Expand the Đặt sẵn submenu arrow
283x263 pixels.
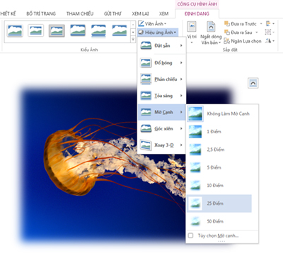[x=181, y=45]
